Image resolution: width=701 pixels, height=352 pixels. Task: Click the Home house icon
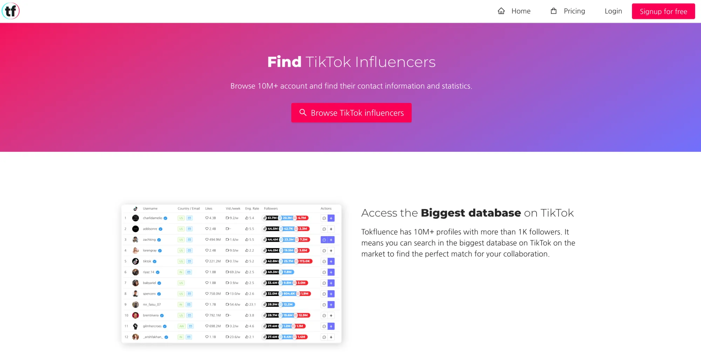pos(501,11)
